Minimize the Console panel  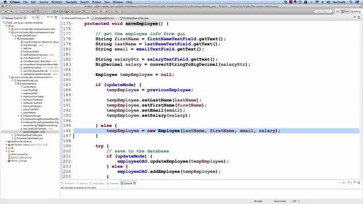coord(354,182)
